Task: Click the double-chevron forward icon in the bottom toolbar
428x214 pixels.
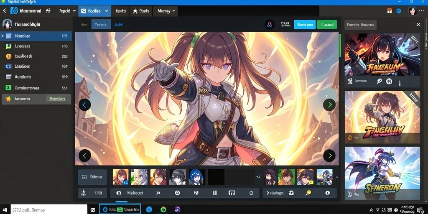Action: coord(158,193)
